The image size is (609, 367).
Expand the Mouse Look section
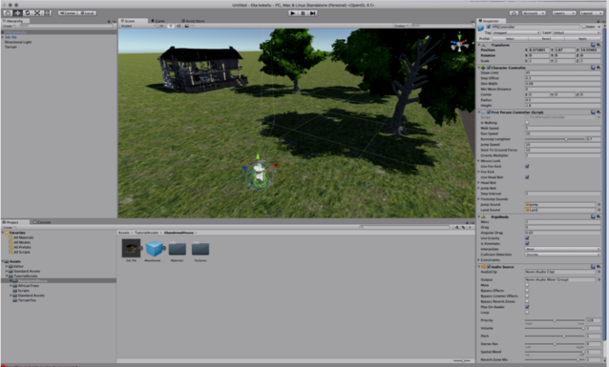click(x=490, y=160)
